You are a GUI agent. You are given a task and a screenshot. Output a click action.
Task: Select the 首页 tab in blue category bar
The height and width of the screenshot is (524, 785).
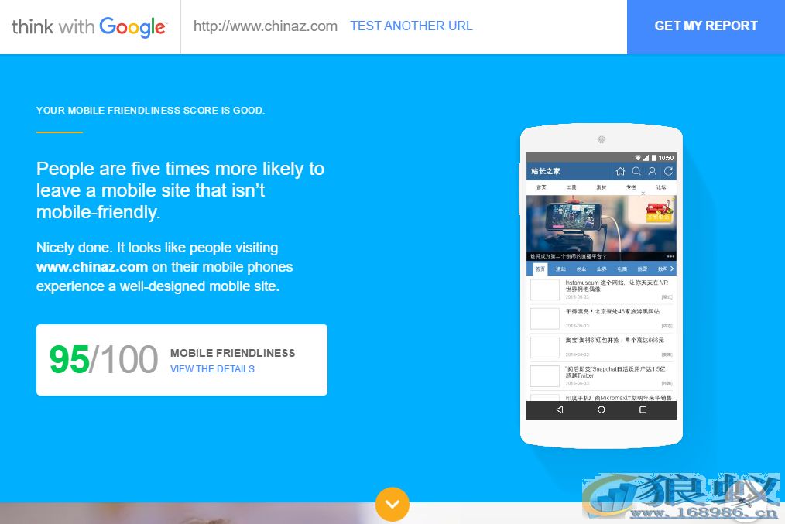540,269
